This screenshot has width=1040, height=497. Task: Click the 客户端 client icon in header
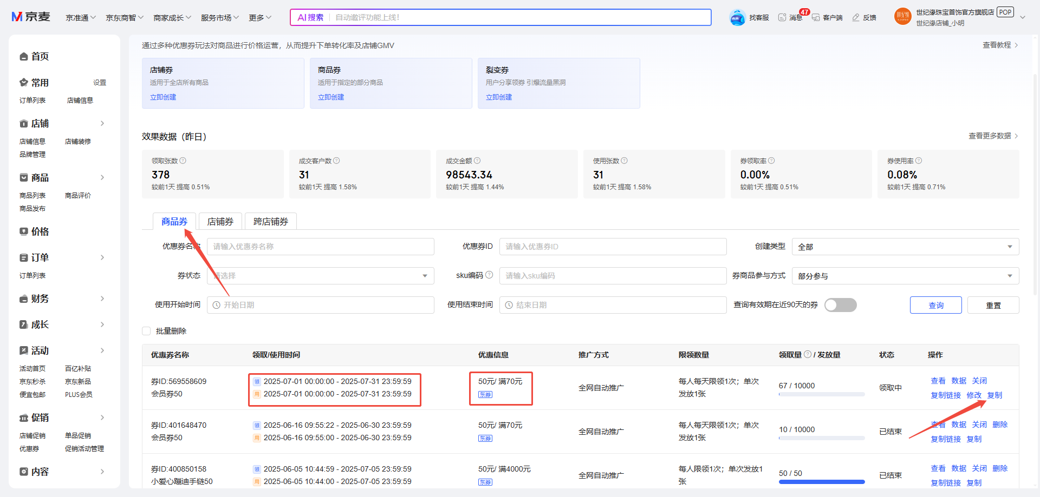click(x=816, y=17)
